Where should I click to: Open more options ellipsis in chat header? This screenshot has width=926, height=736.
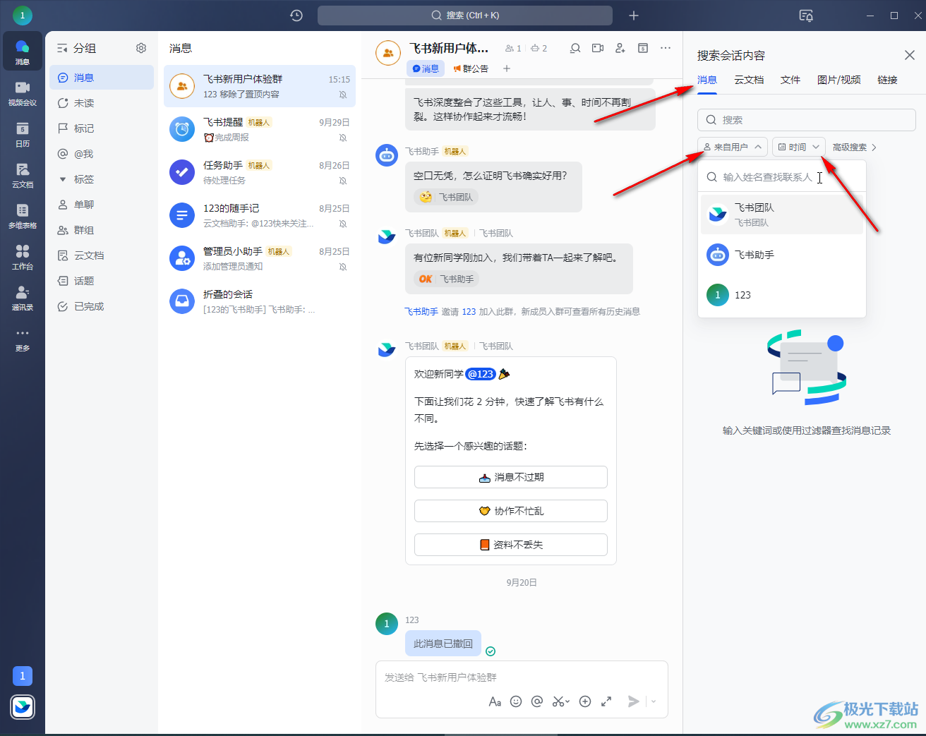pyautogui.click(x=666, y=48)
